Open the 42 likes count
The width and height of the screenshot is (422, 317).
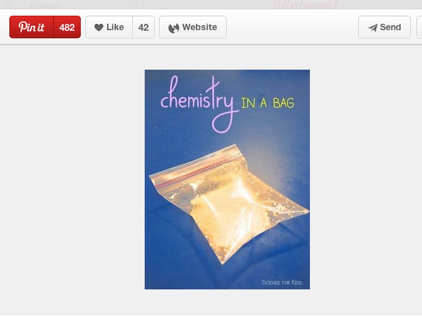(143, 27)
